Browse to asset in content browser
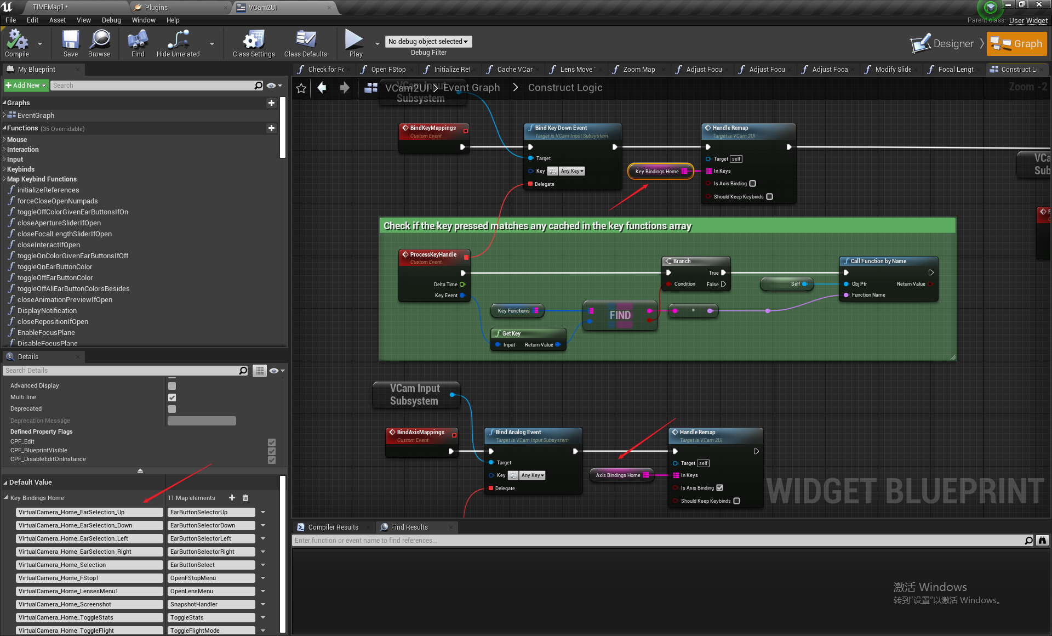Viewport: 1052px width, 636px height. click(99, 43)
